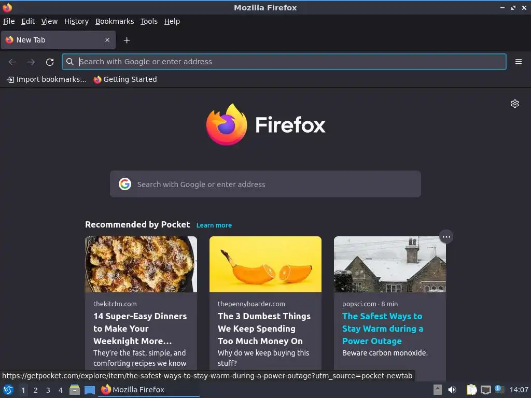
Task: Select the New Tab tab
Action: tap(58, 40)
